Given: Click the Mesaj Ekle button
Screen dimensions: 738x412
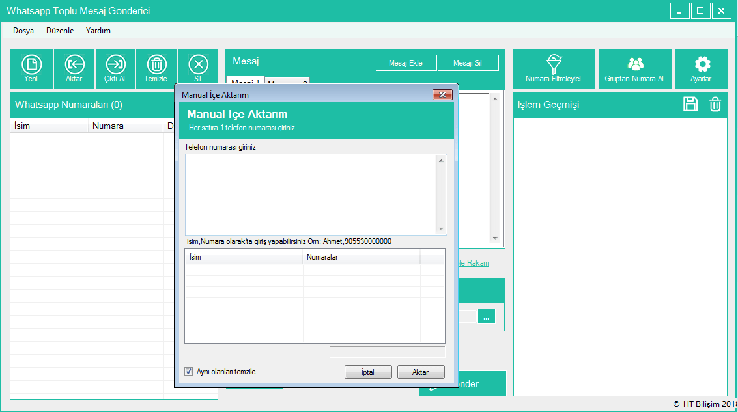Looking at the screenshot, I should [x=406, y=63].
